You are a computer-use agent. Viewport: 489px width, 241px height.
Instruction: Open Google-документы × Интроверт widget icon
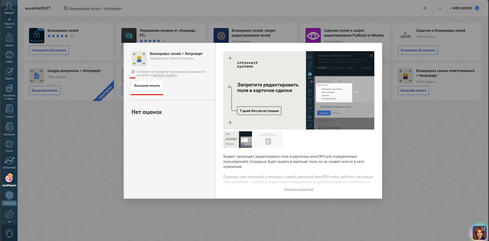[x=37, y=76]
